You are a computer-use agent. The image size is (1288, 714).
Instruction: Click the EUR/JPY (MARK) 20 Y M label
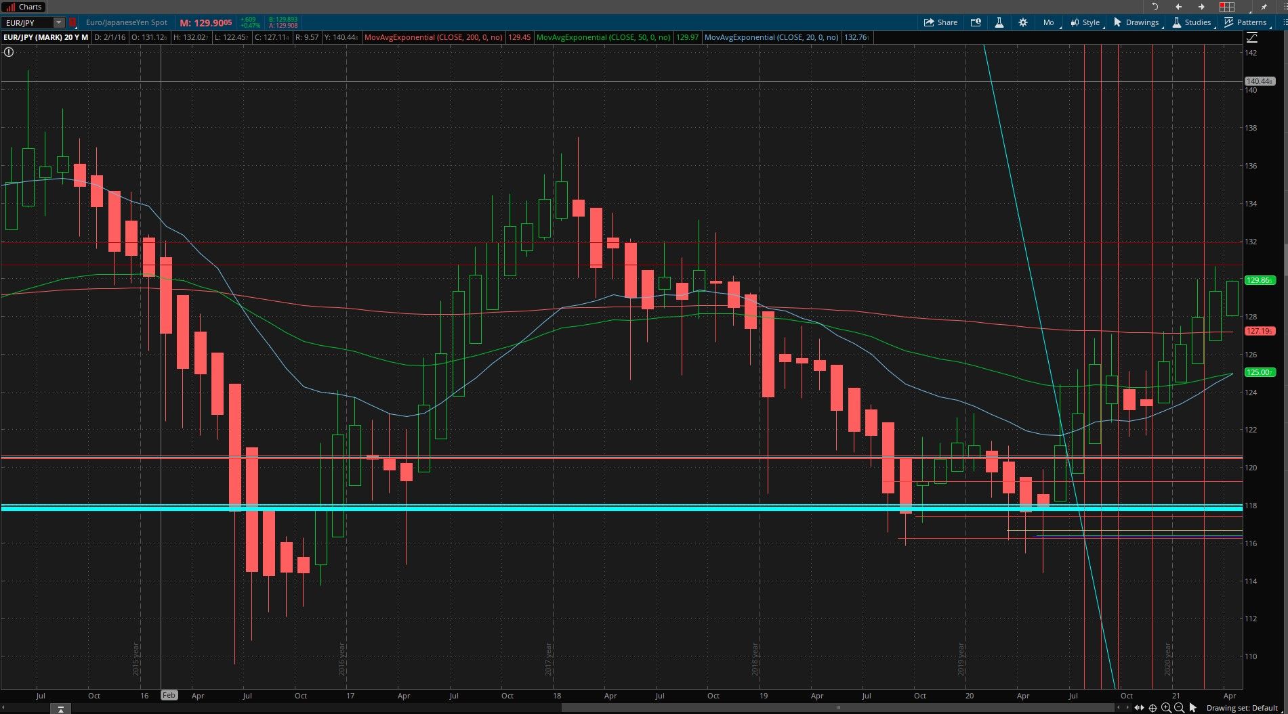point(45,37)
